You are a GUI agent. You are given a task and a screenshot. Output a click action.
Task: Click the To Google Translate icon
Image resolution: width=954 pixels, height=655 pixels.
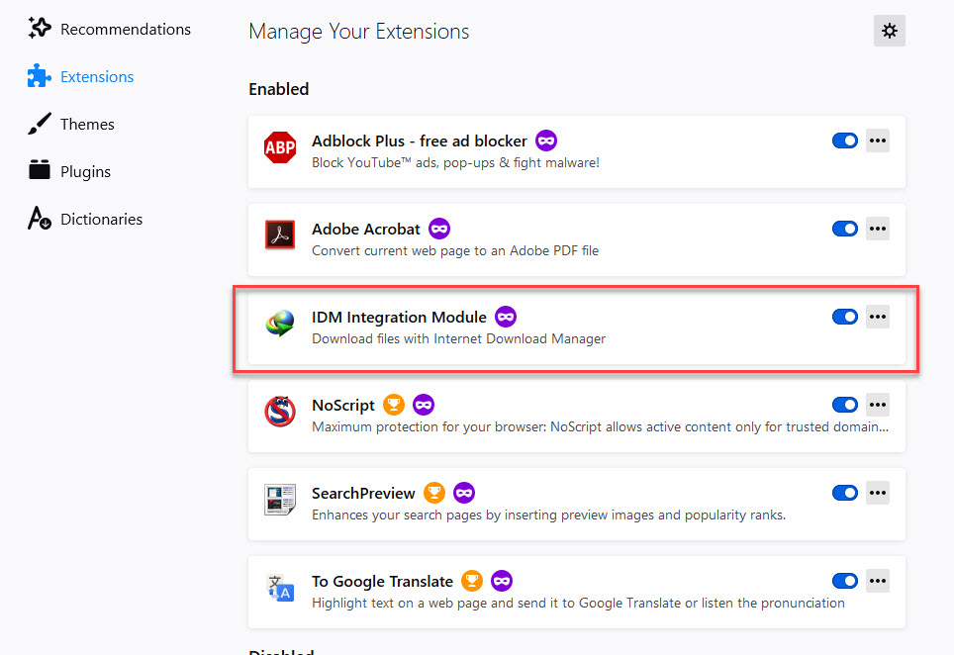coord(280,588)
